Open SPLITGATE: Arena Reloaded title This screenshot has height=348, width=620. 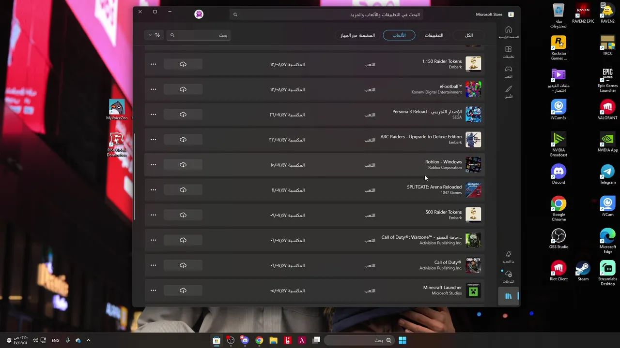click(434, 187)
